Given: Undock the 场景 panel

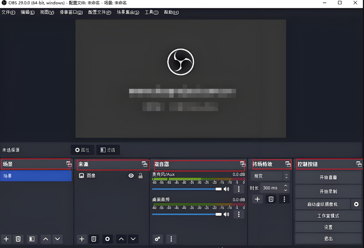Looking at the screenshot, I should [x=69, y=164].
